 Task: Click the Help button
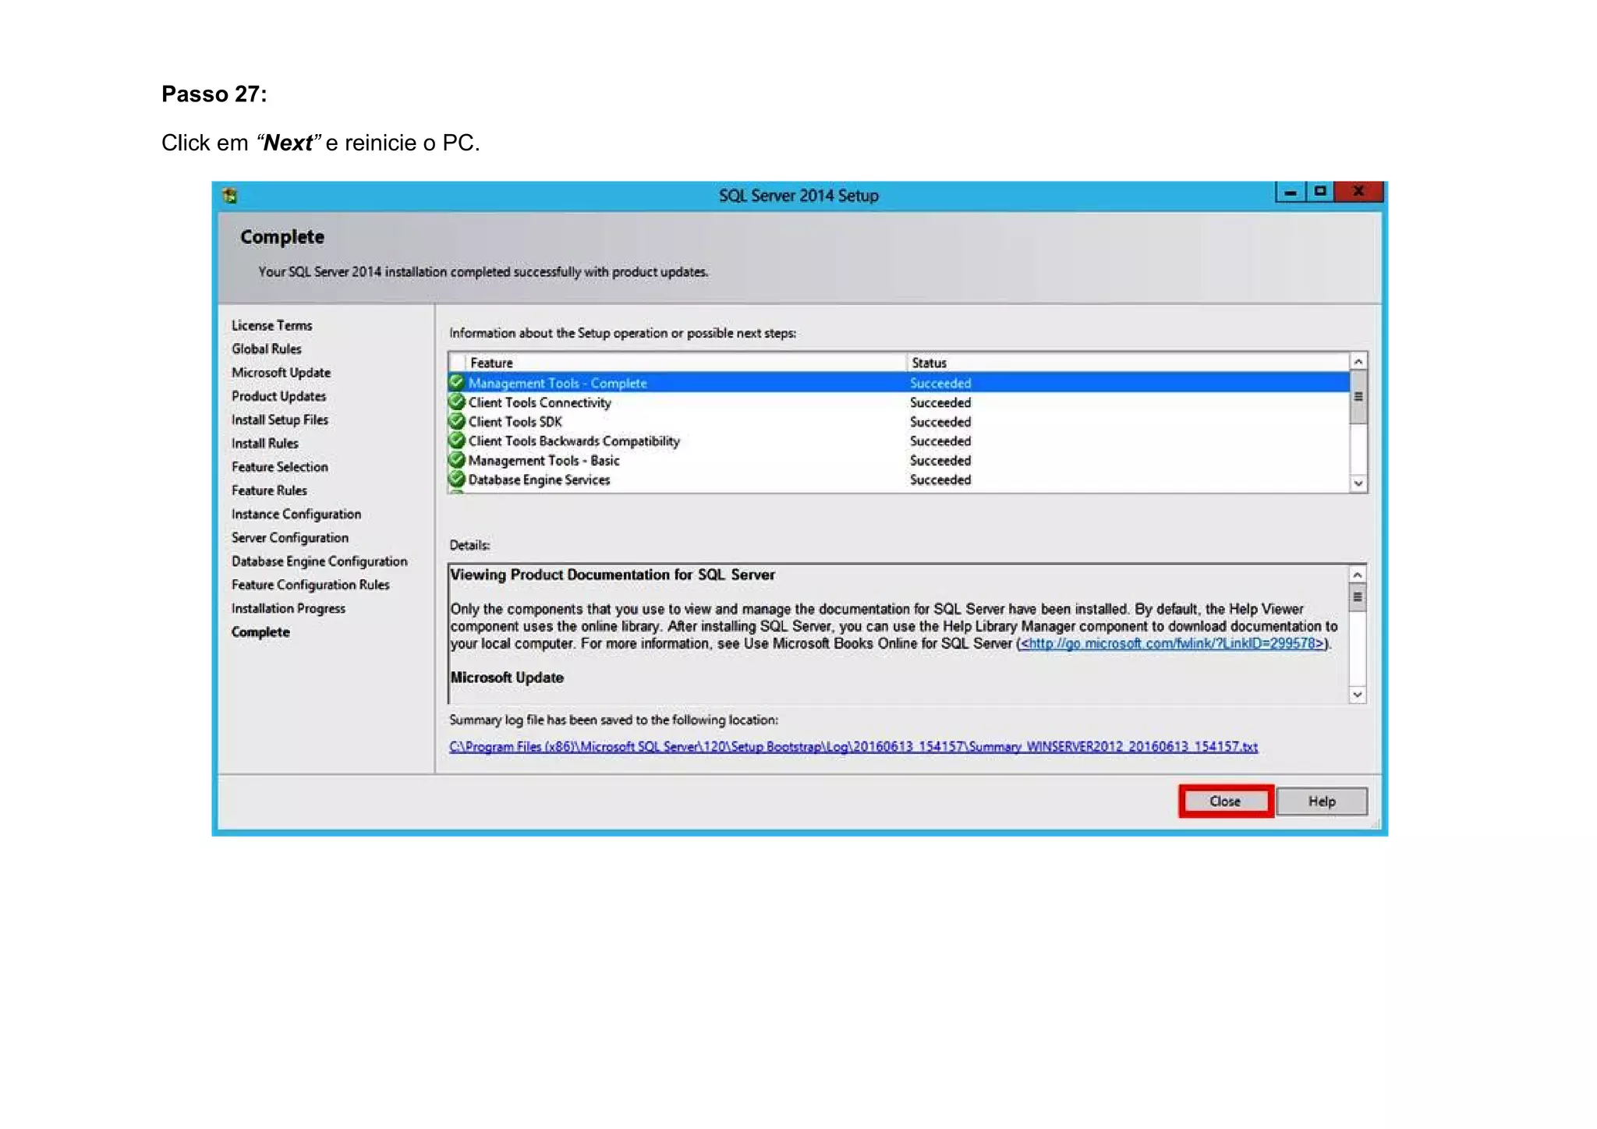[x=1322, y=801]
